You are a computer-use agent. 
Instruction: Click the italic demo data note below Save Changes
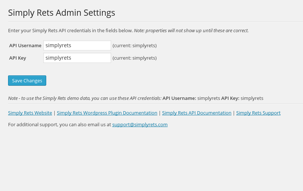click(84, 98)
